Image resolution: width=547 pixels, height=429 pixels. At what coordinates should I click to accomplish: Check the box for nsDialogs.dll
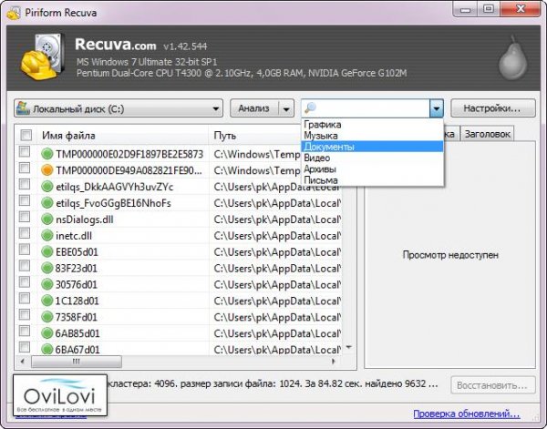25,217
